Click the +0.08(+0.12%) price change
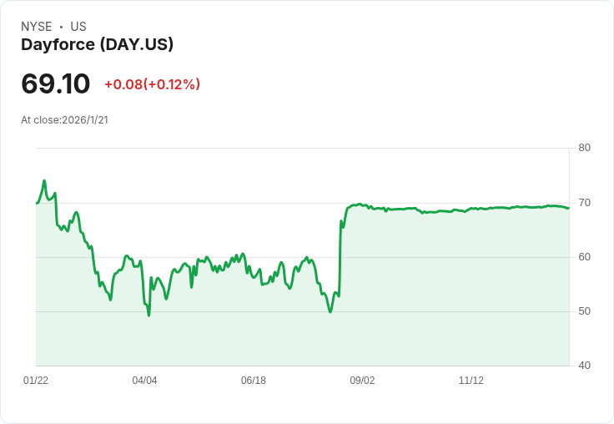614x424 pixels. 152,84
